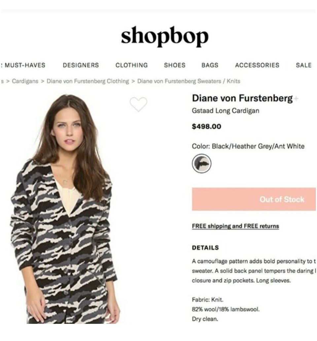
Task: Open Diane von Furstenberg Sweaters / Knits breadcrumb
Action: click(189, 81)
